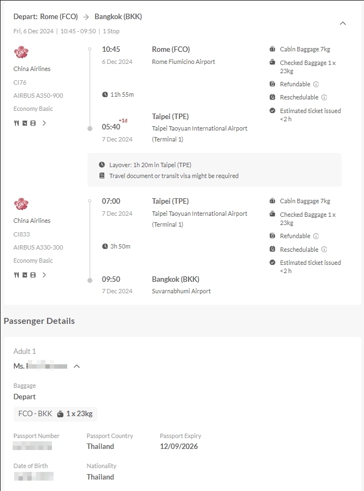Click the China Airlines logo for flight CI76
The image size is (364, 491).
point(21,52)
